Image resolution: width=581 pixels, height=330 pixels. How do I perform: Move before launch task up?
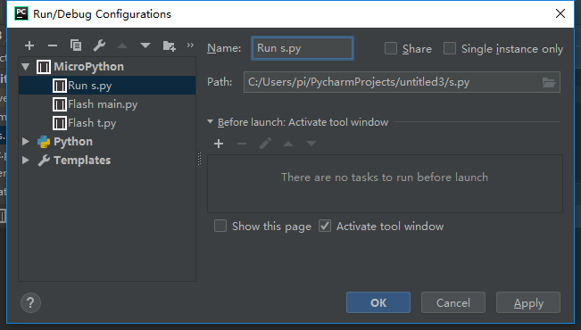click(x=288, y=144)
